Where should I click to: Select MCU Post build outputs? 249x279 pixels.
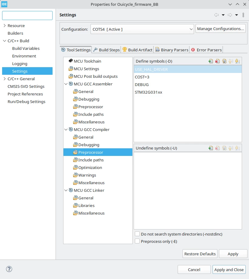point(93,76)
